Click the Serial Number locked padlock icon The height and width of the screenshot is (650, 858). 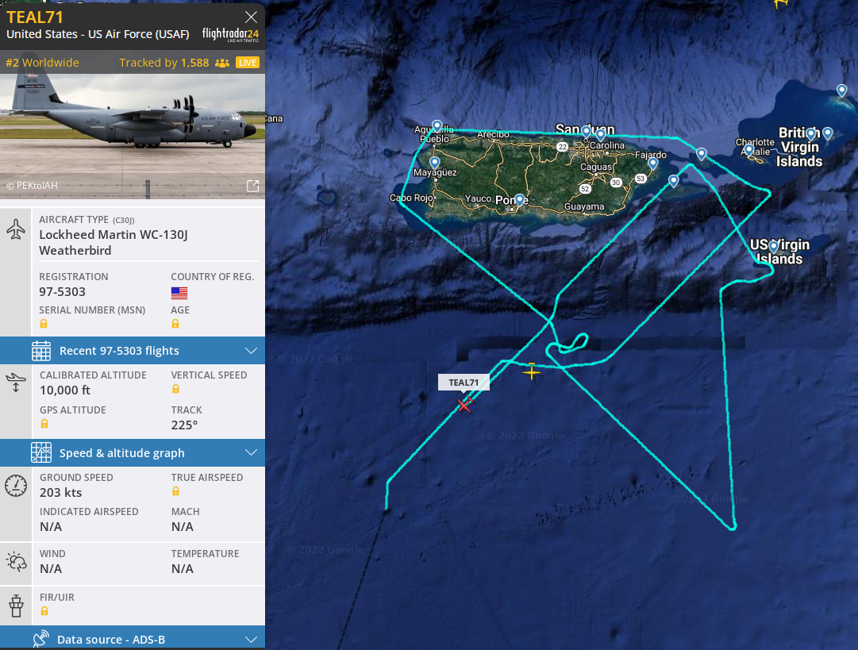pyautogui.click(x=44, y=324)
